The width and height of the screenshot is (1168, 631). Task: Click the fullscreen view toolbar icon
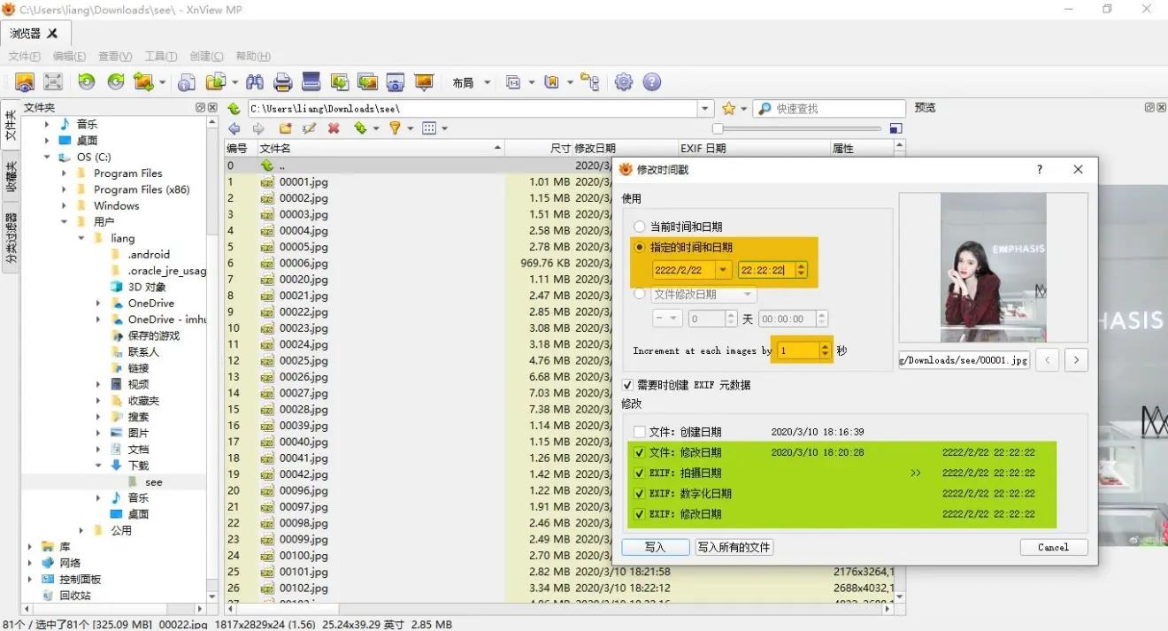tap(53, 82)
